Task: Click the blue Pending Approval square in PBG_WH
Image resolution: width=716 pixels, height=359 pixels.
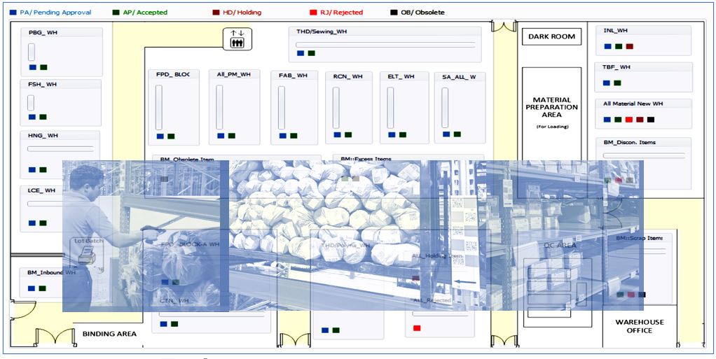Action: pos(32,67)
